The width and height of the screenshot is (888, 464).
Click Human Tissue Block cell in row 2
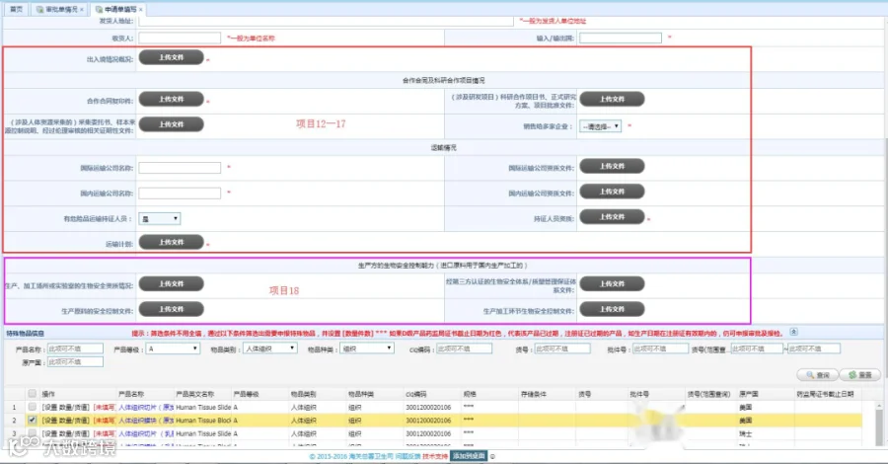[203, 421]
